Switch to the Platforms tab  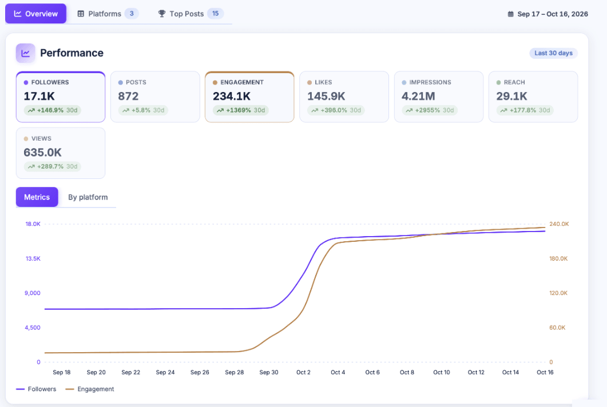[x=108, y=14]
